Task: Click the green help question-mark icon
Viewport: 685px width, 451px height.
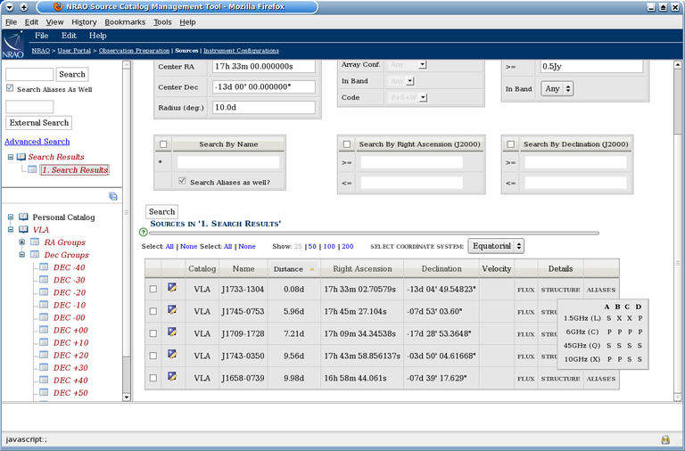Action: (143, 232)
